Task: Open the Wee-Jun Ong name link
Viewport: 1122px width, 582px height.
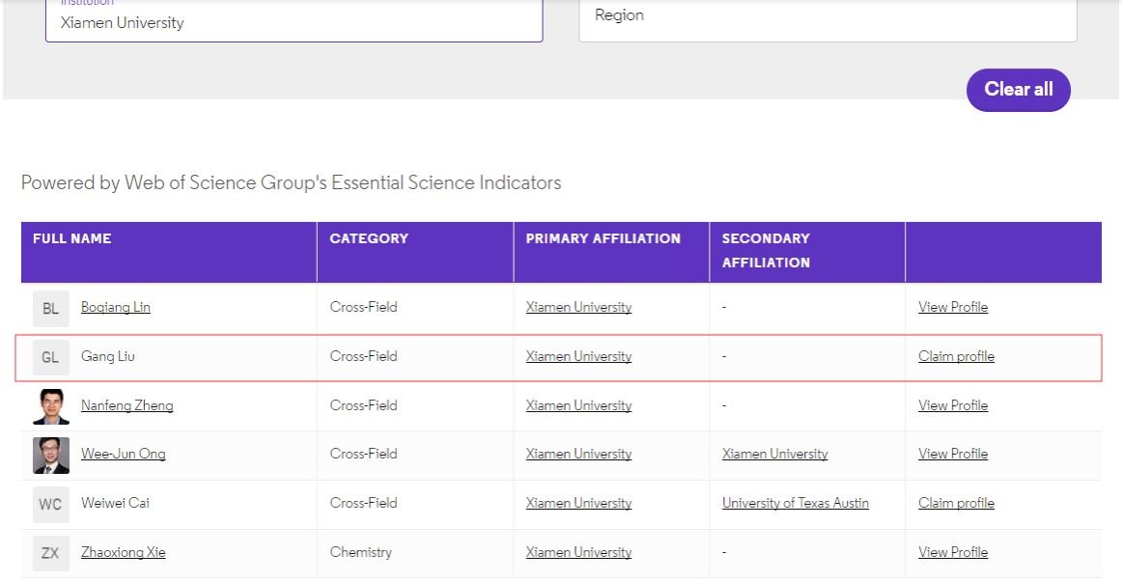Action: (123, 455)
